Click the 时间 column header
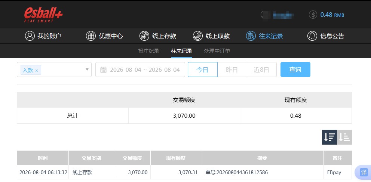371x182 pixels. pos(43,158)
